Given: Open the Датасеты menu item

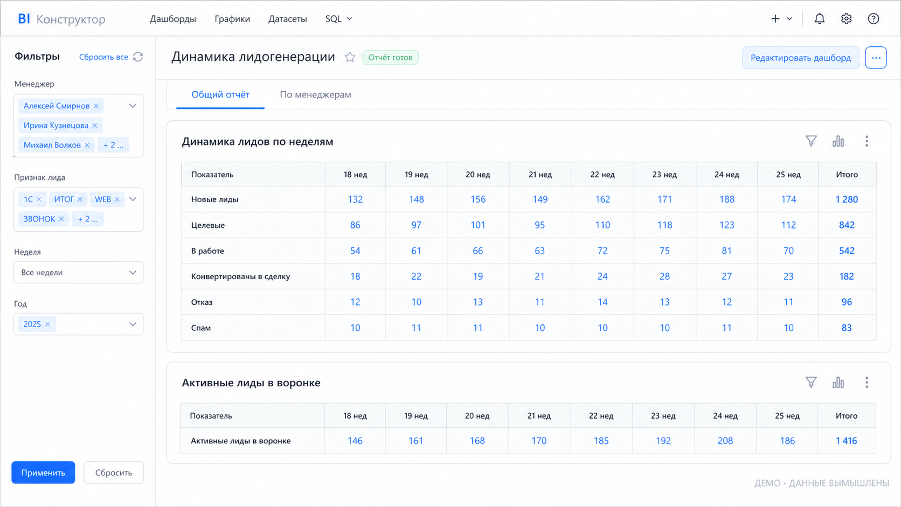Looking at the screenshot, I should pos(287,19).
